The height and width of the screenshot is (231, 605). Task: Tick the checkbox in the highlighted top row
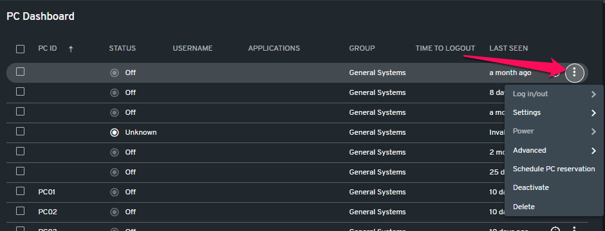click(20, 72)
